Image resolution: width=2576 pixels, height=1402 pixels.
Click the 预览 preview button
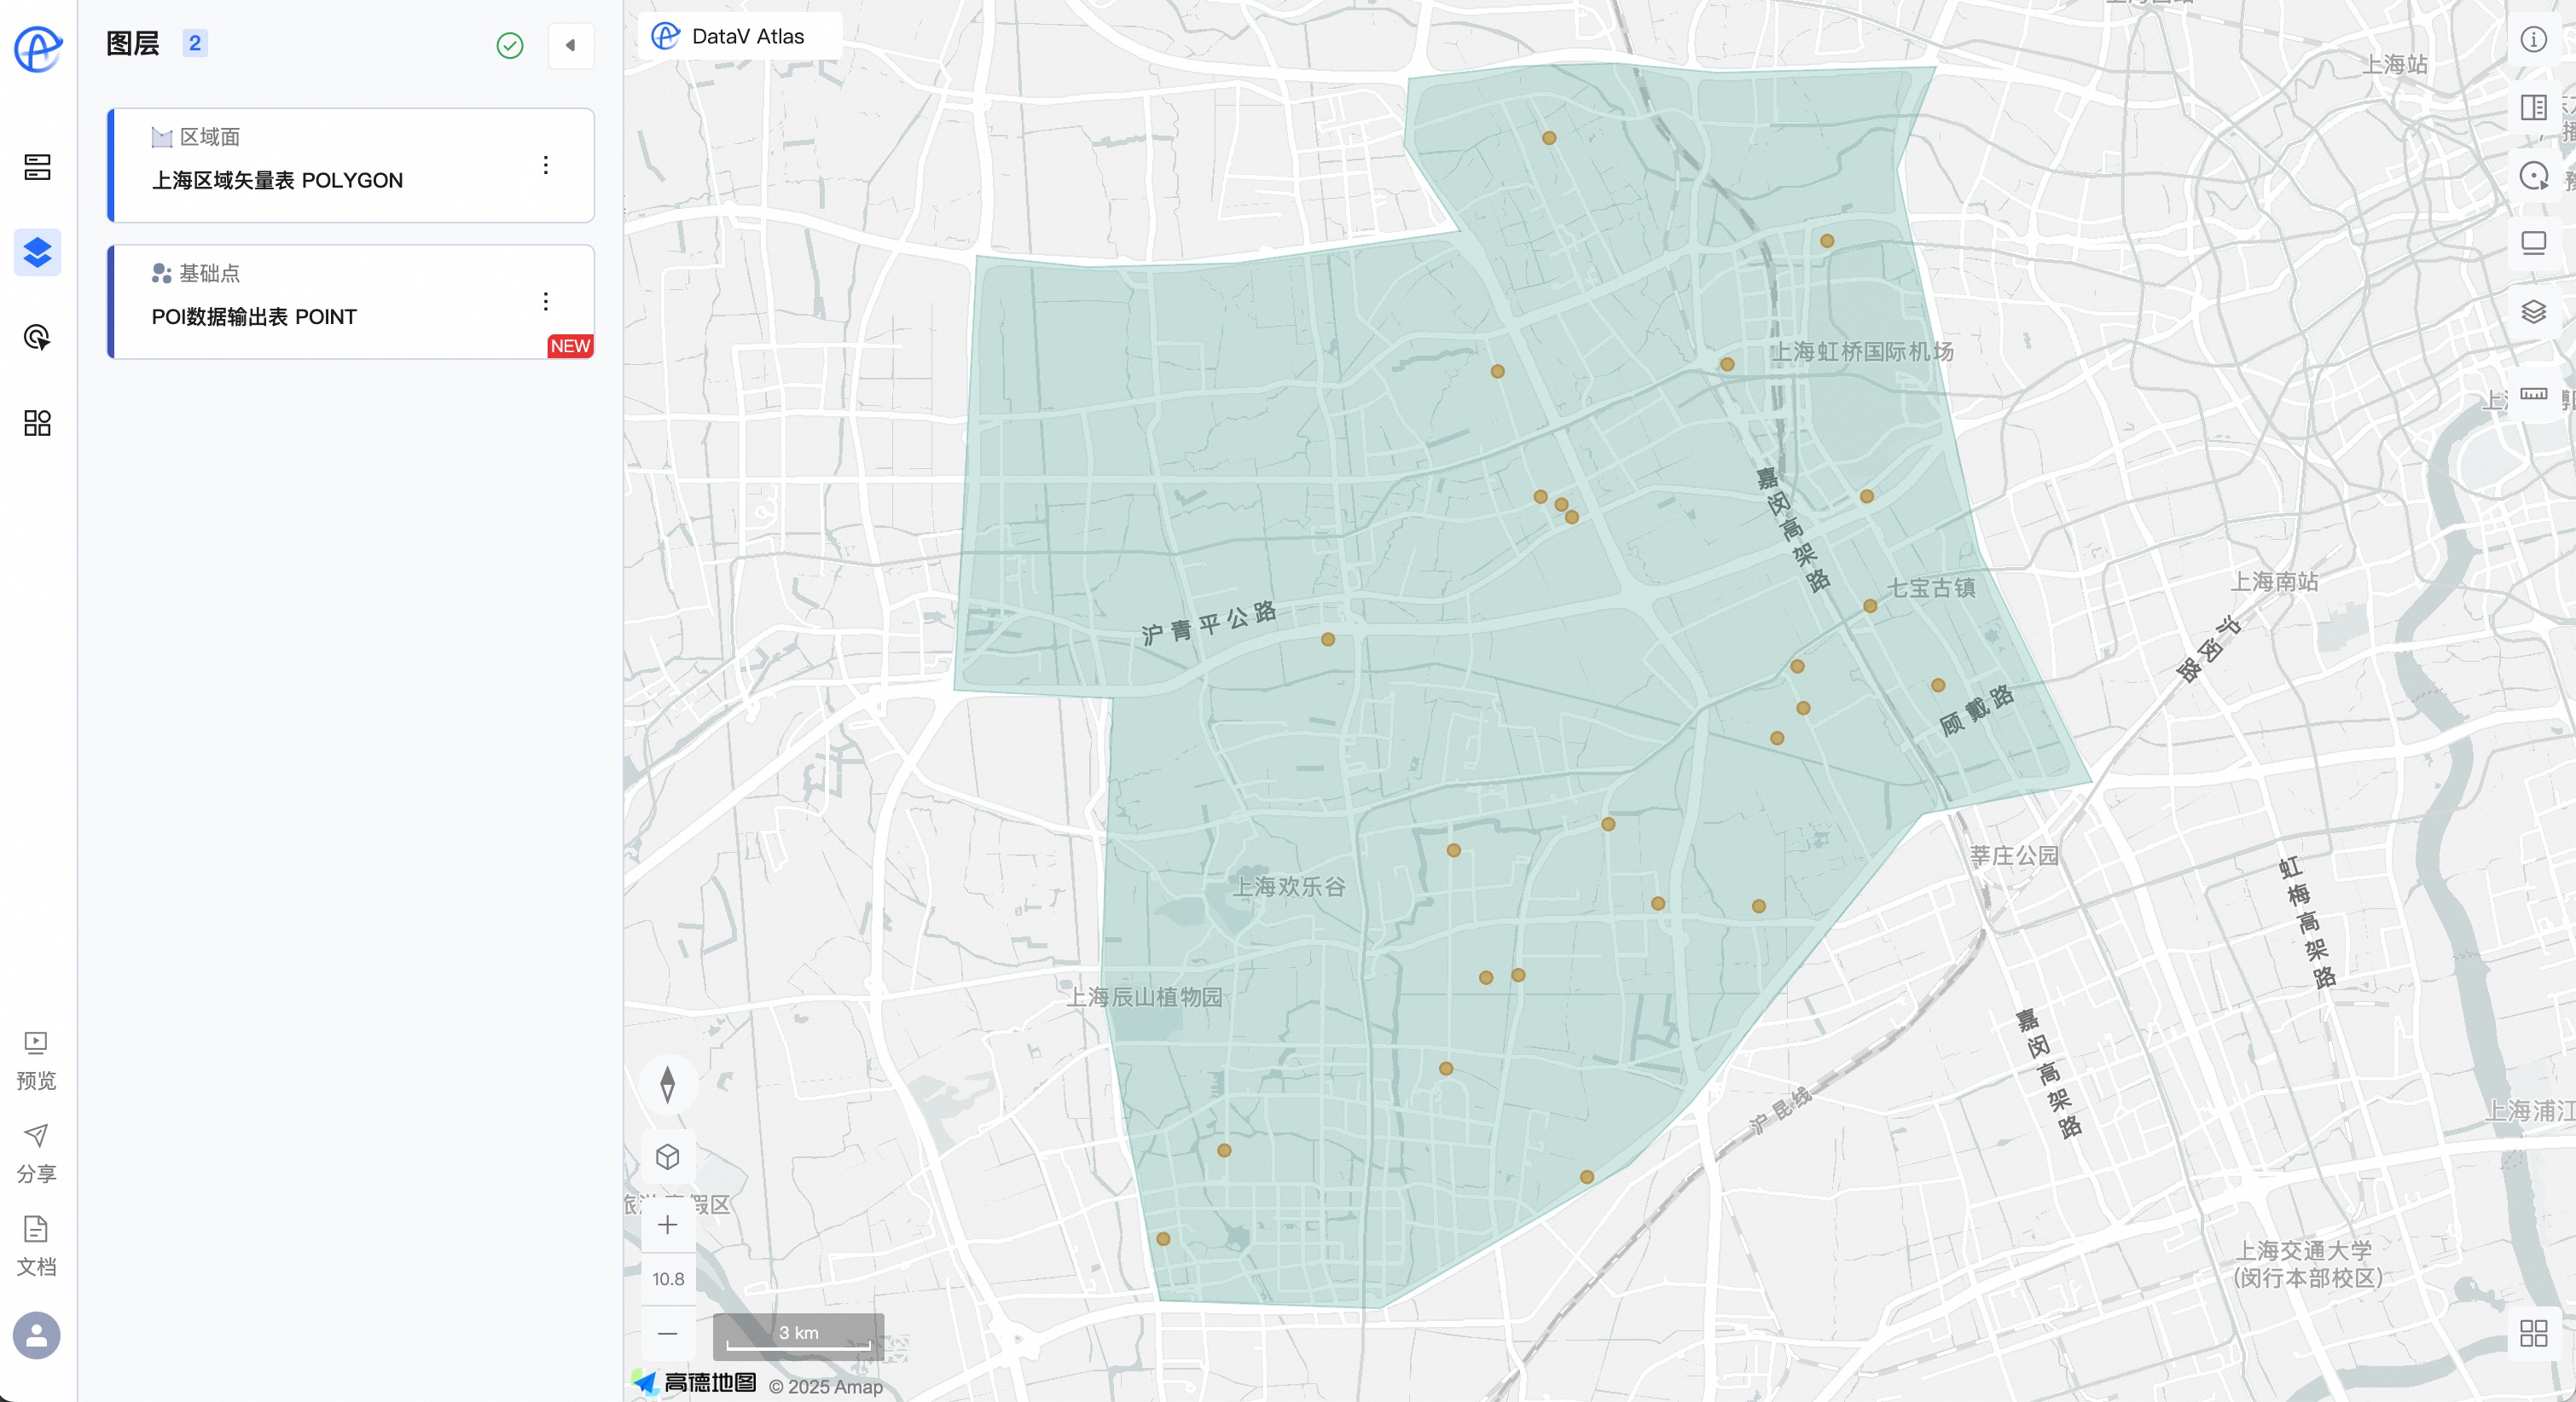(x=36, y=1060)
